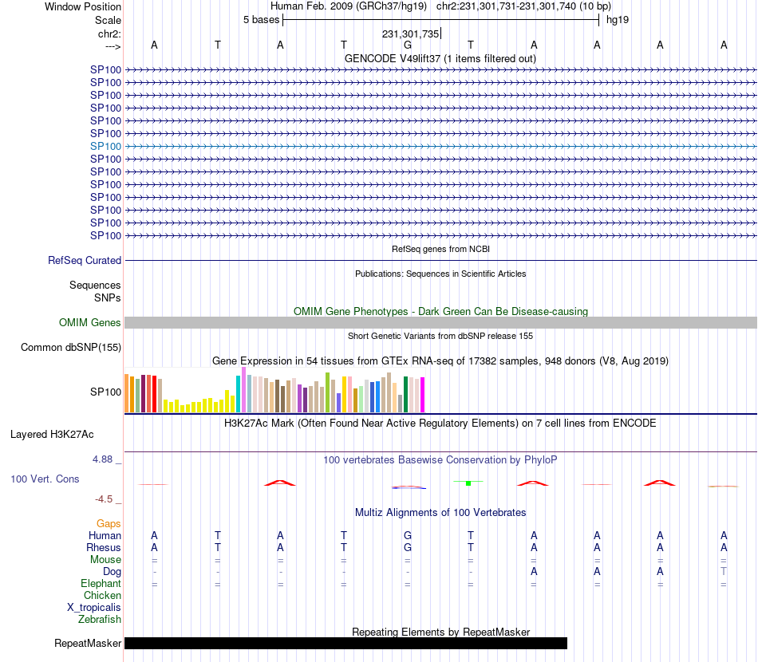Click the -4.5 lower scale value
Screen dimensions: 758x662
[x=104, y=498]
